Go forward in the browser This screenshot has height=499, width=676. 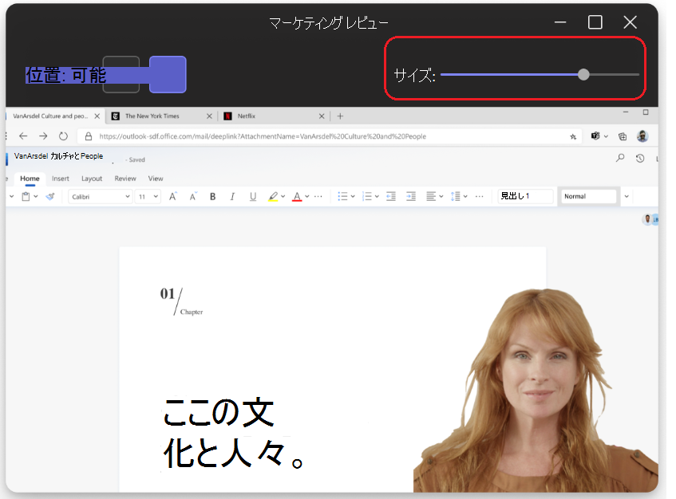point(43,136)
